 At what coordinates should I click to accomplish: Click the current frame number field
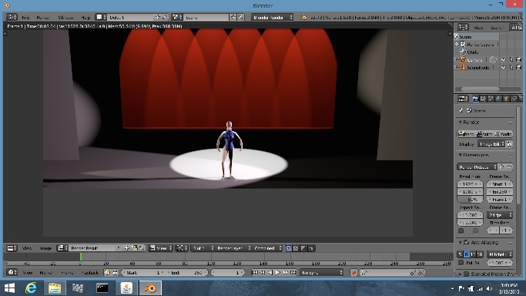tap(228, 273)
